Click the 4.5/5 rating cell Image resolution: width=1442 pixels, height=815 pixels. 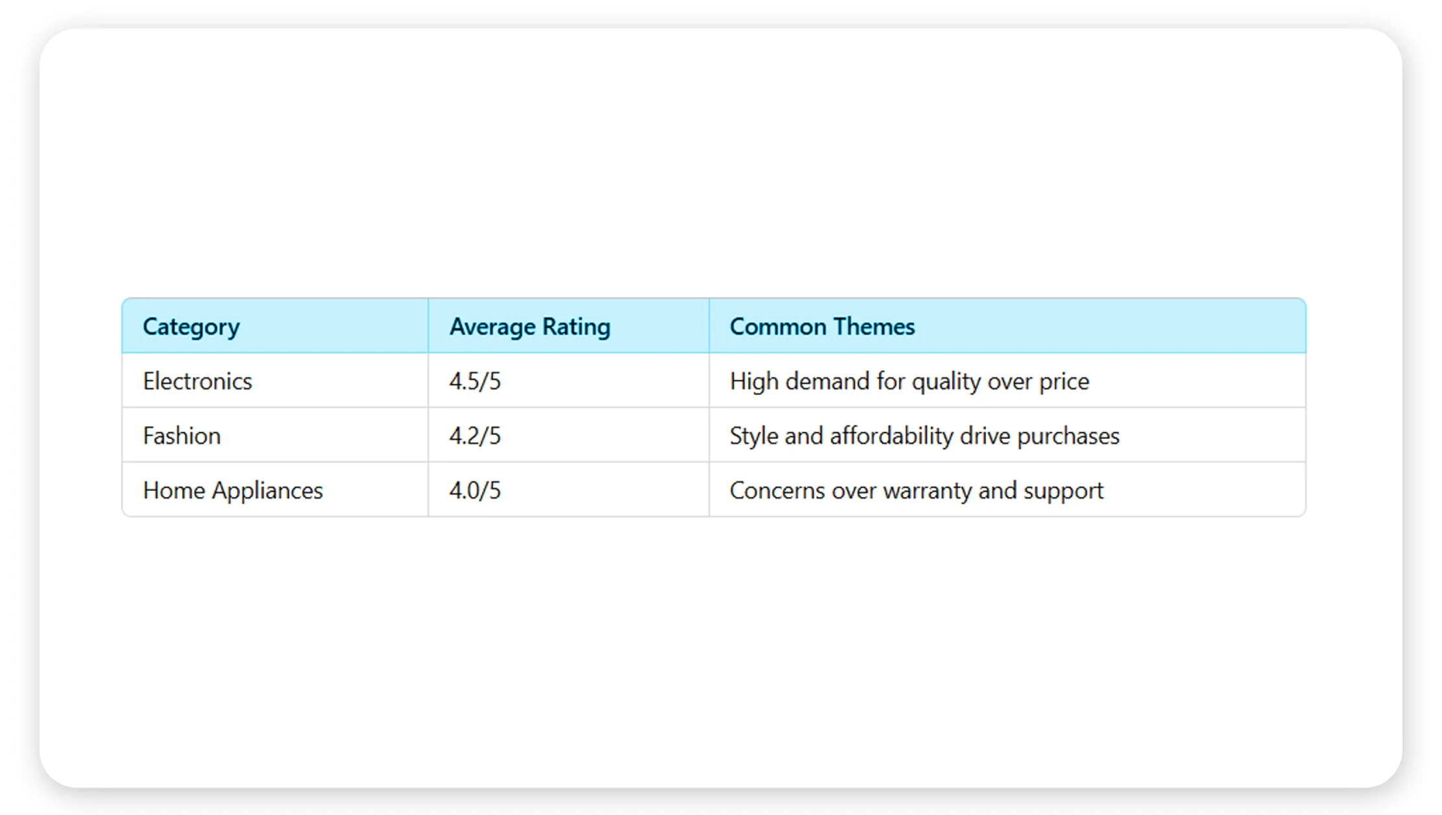point(569,381)
